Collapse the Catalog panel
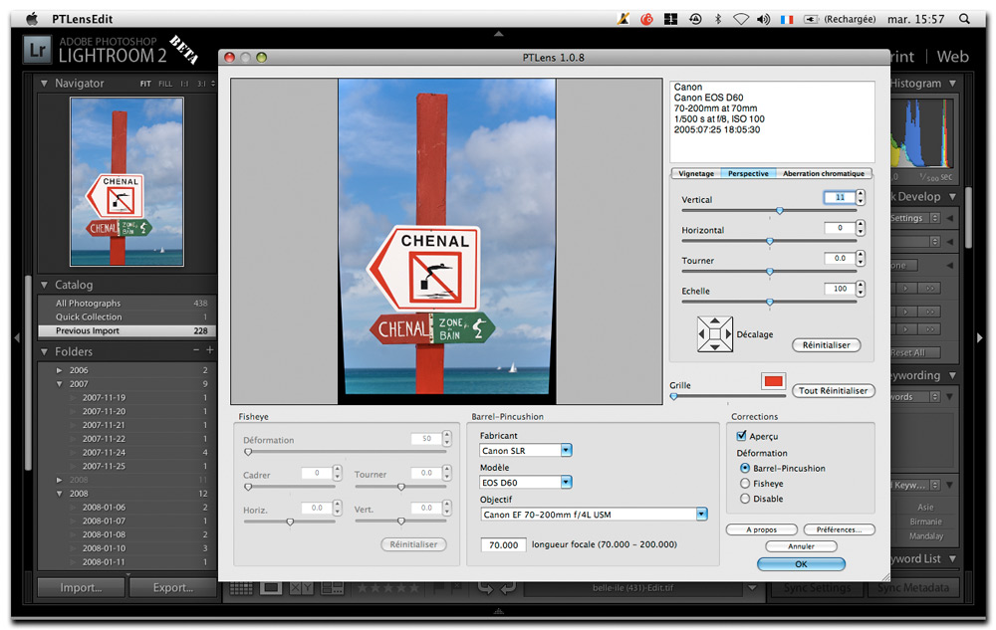Screen dimensions: 996x630 (44, 285)
